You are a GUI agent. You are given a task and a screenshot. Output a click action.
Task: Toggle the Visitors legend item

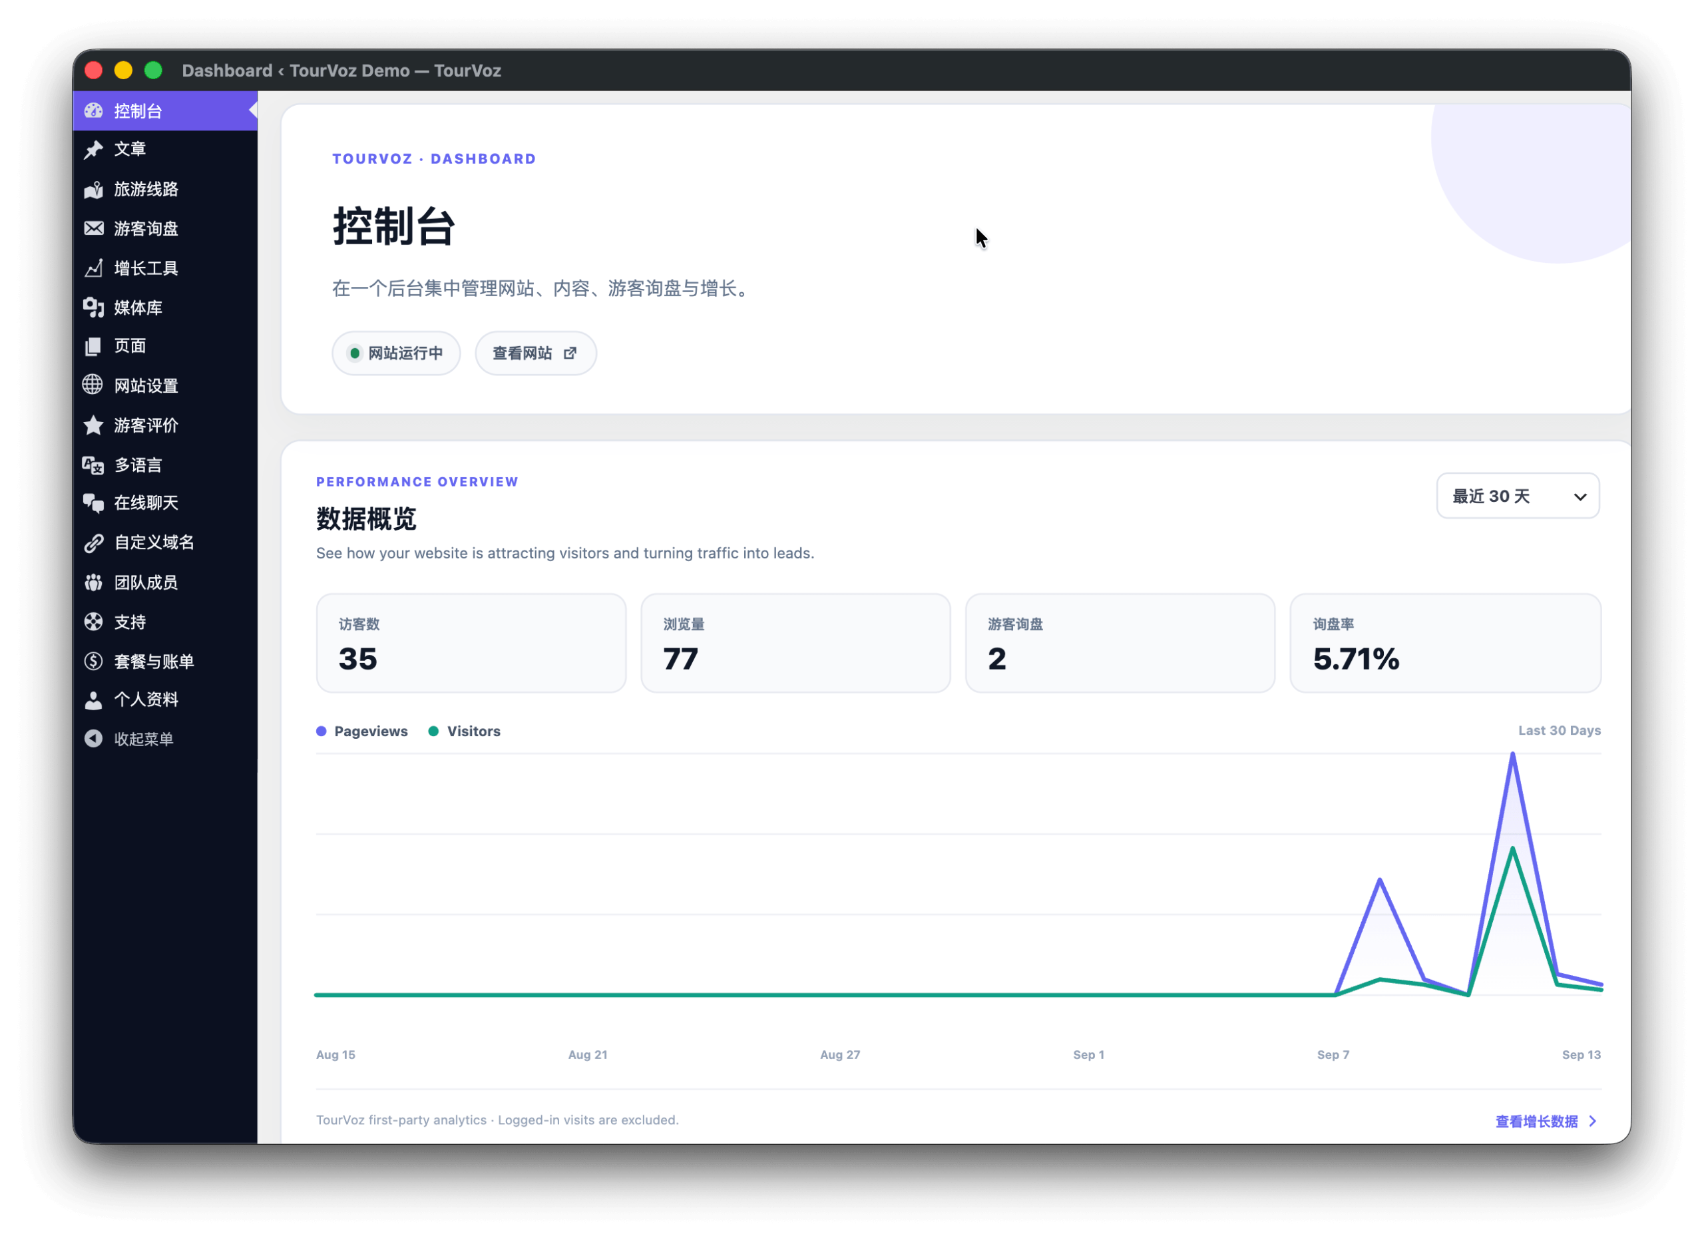(x=465, y=731)
